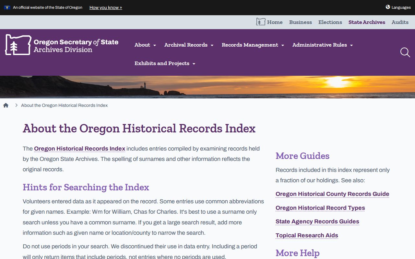Screen dimensions: 415x259
Task: Open Oregon Historical County Records Guide
Action: (332, 194)
